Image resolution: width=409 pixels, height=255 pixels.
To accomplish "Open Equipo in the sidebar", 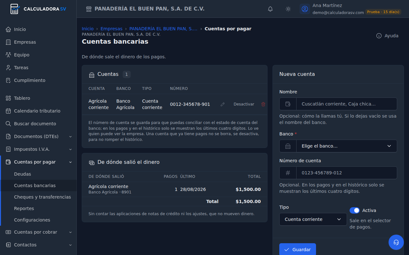I will 38,55.
